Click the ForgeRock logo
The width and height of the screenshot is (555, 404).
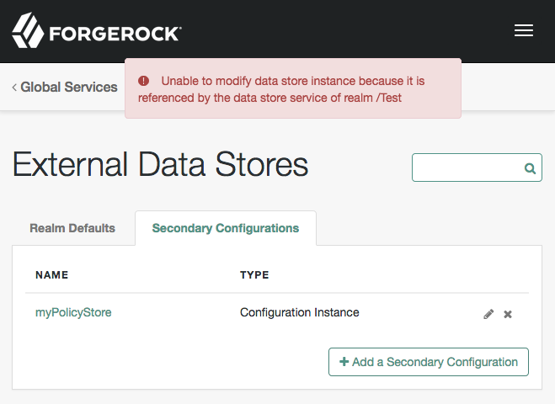point(97,31)
